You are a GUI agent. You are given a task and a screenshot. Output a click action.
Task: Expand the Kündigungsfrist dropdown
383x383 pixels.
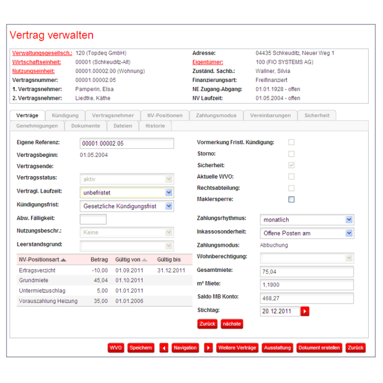(x=169, y=206)
